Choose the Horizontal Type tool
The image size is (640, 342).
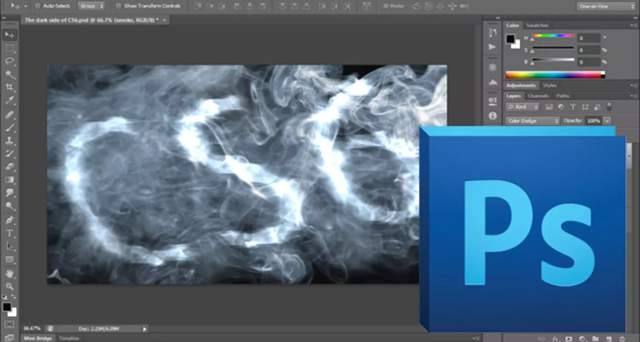(x=10, y=233)
